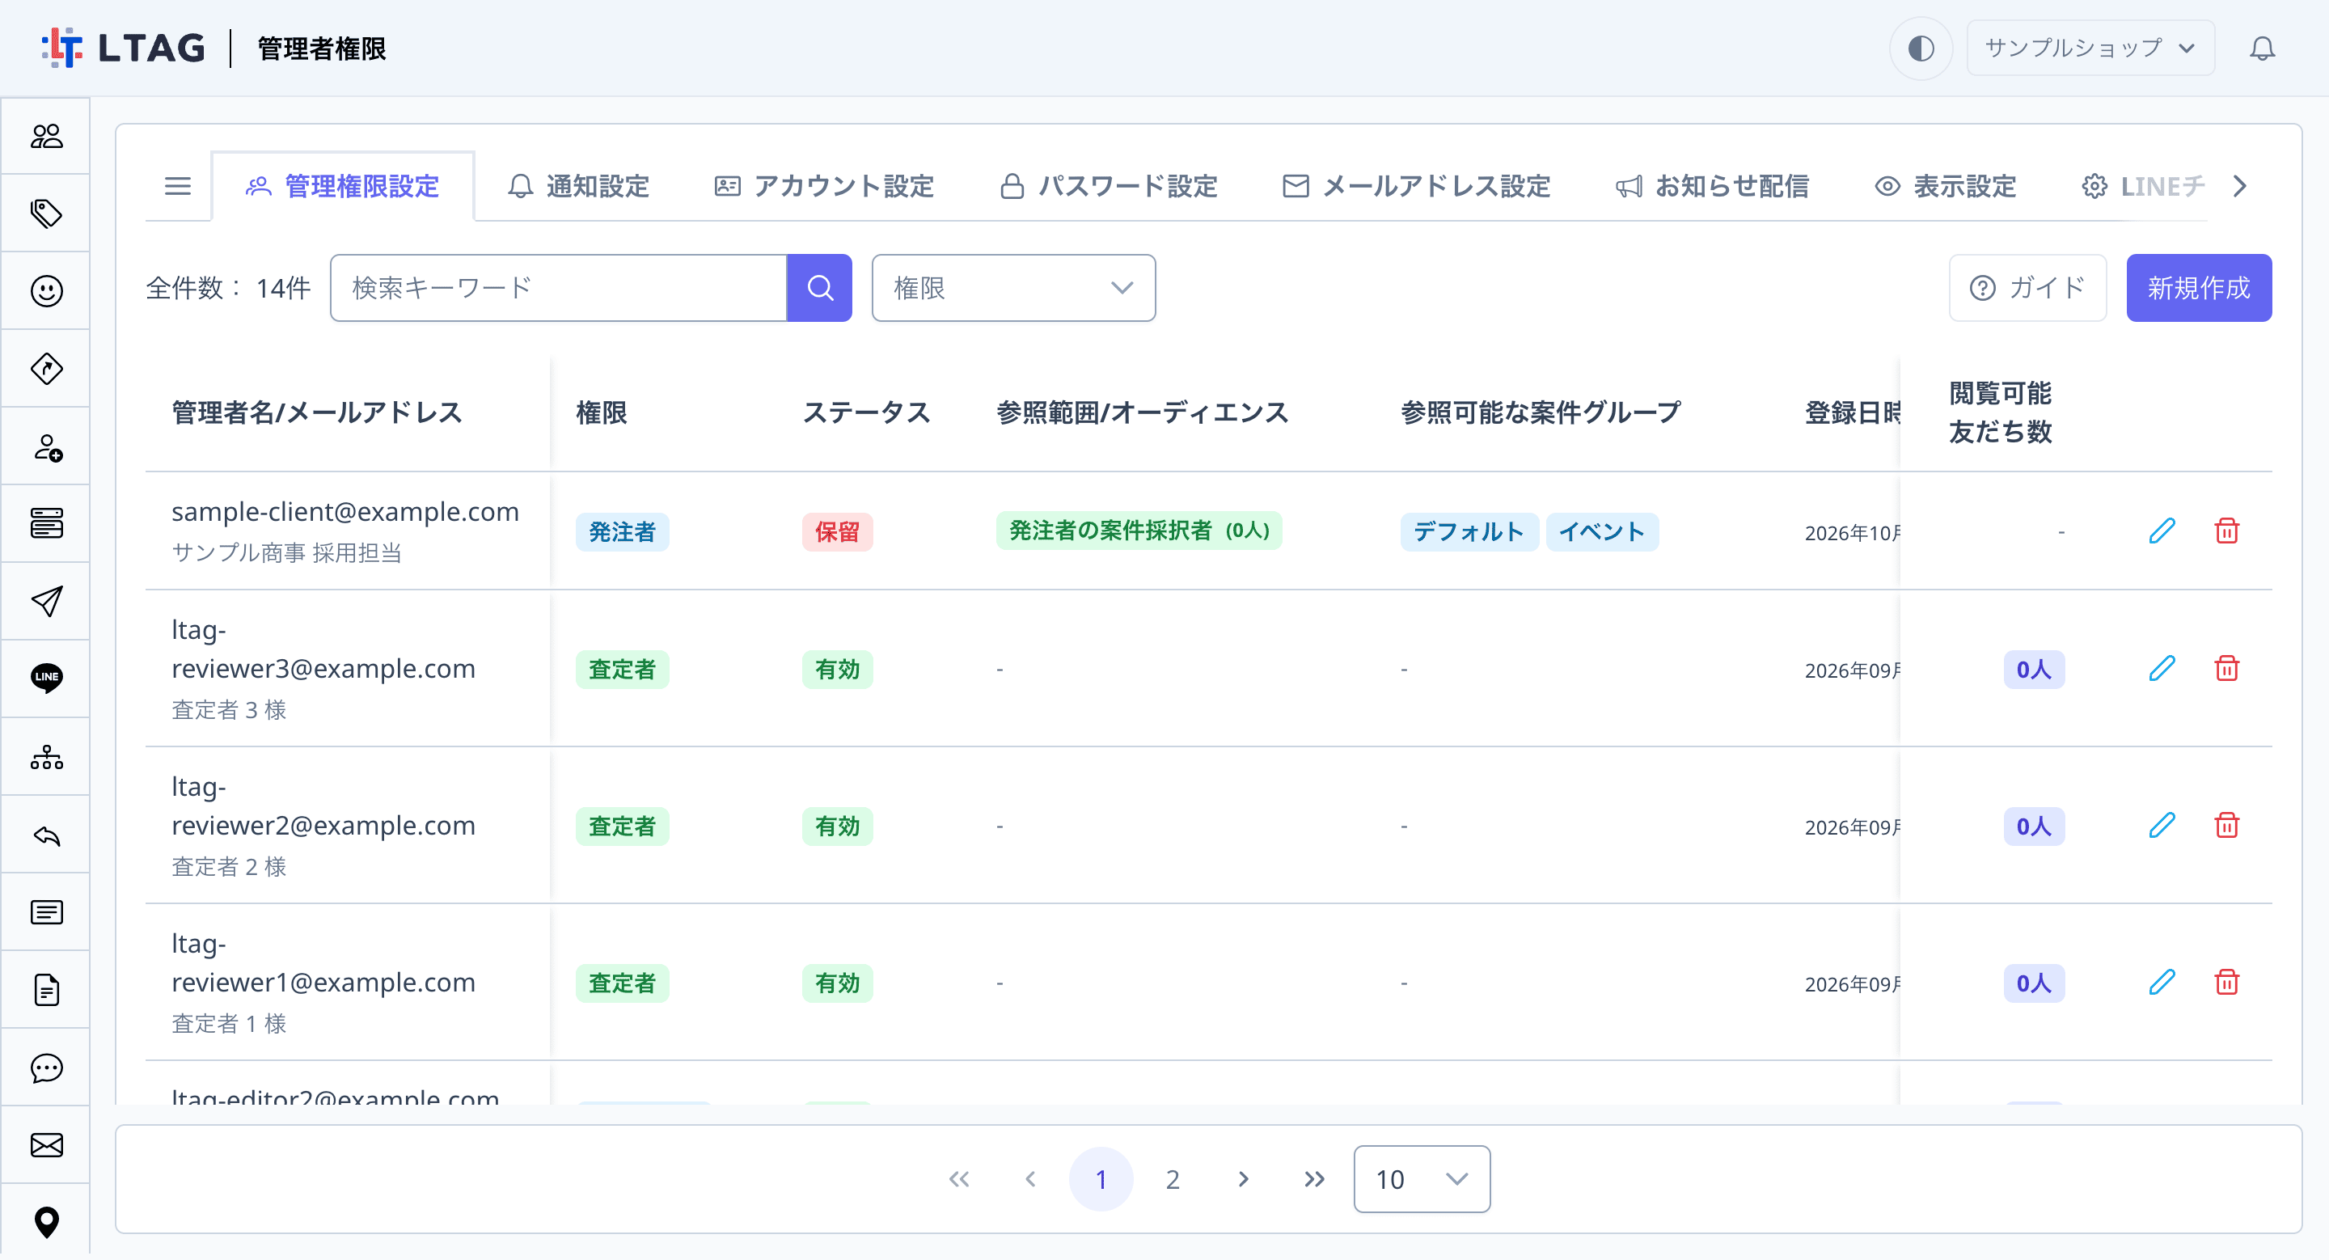2329x1260 pixels.
Task: Open the notifications bell in header
Action: click(2262, 48)
